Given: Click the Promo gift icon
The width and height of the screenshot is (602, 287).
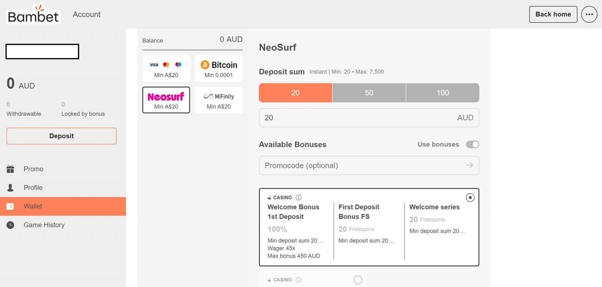Looking at the screenshot, I should click(11, 169).
